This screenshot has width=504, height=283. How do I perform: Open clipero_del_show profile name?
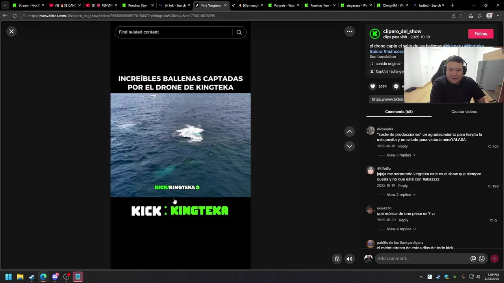click(x=402, y=31)
